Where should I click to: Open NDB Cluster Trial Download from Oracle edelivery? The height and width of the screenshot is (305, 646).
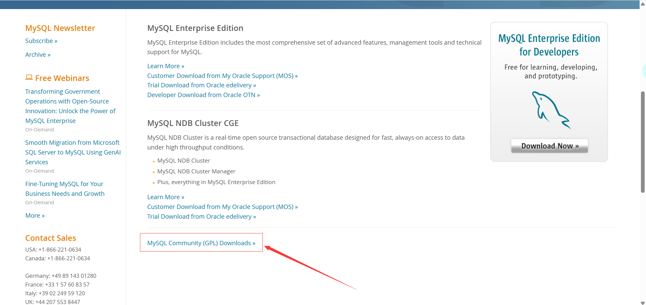point(202,216)
